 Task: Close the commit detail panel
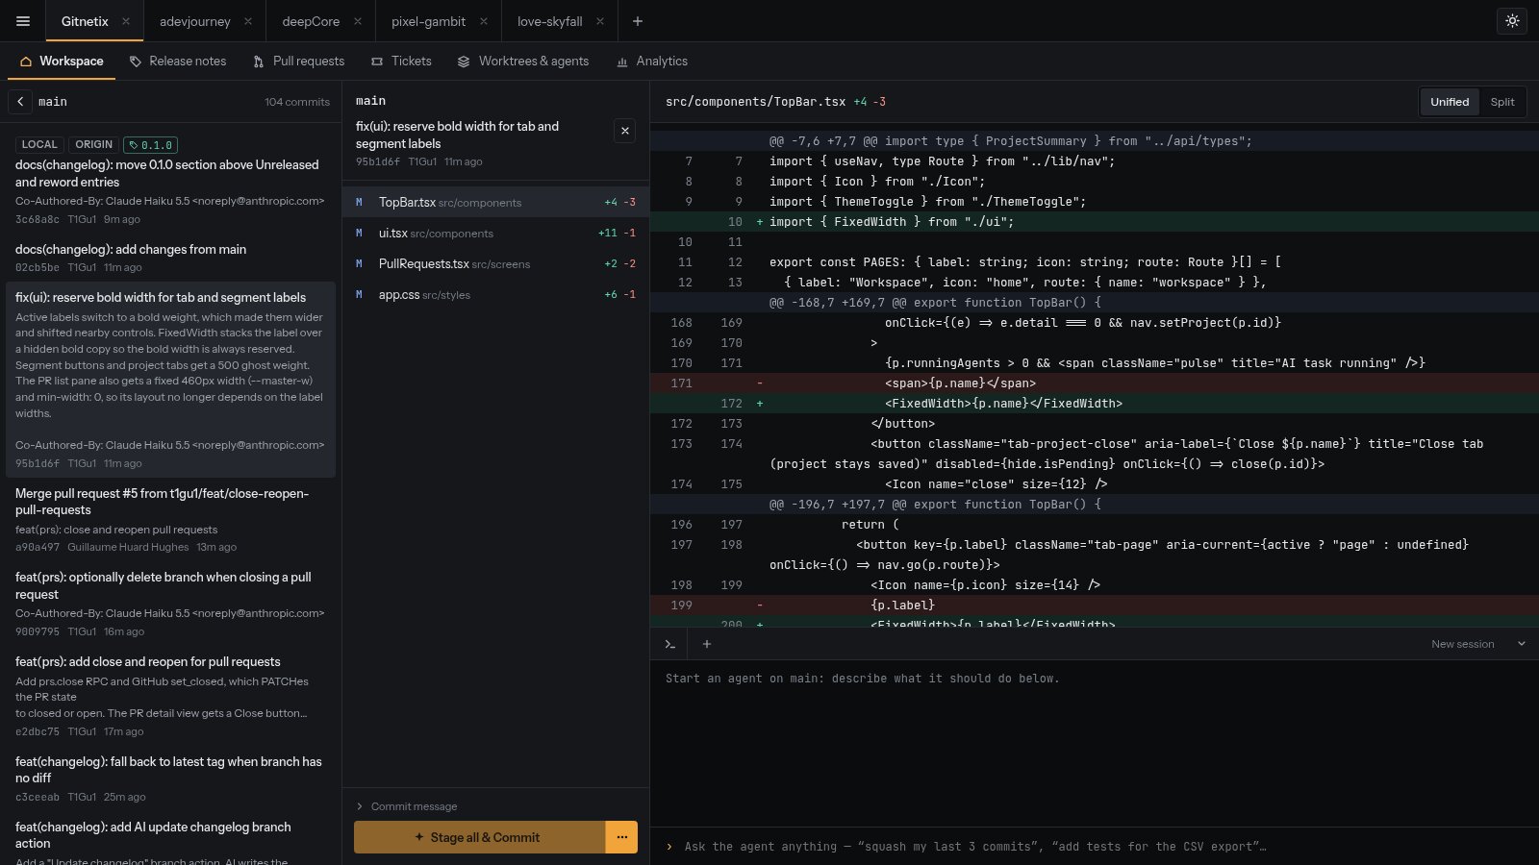point(625,131)
